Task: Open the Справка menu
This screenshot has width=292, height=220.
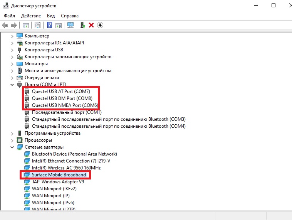Action: point(69,16)
